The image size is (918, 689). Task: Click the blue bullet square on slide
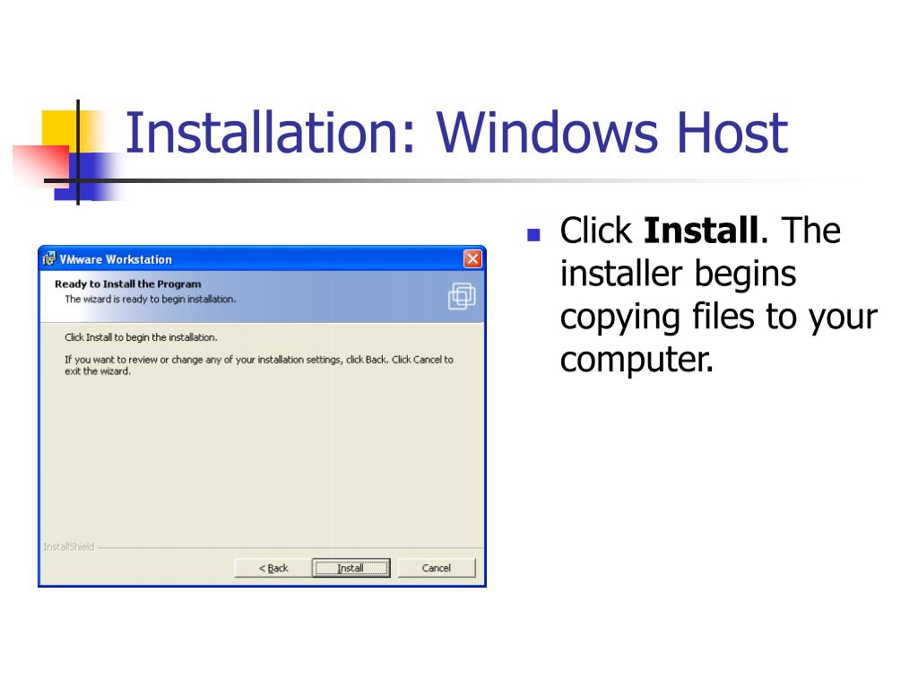[x=533, y=235]
